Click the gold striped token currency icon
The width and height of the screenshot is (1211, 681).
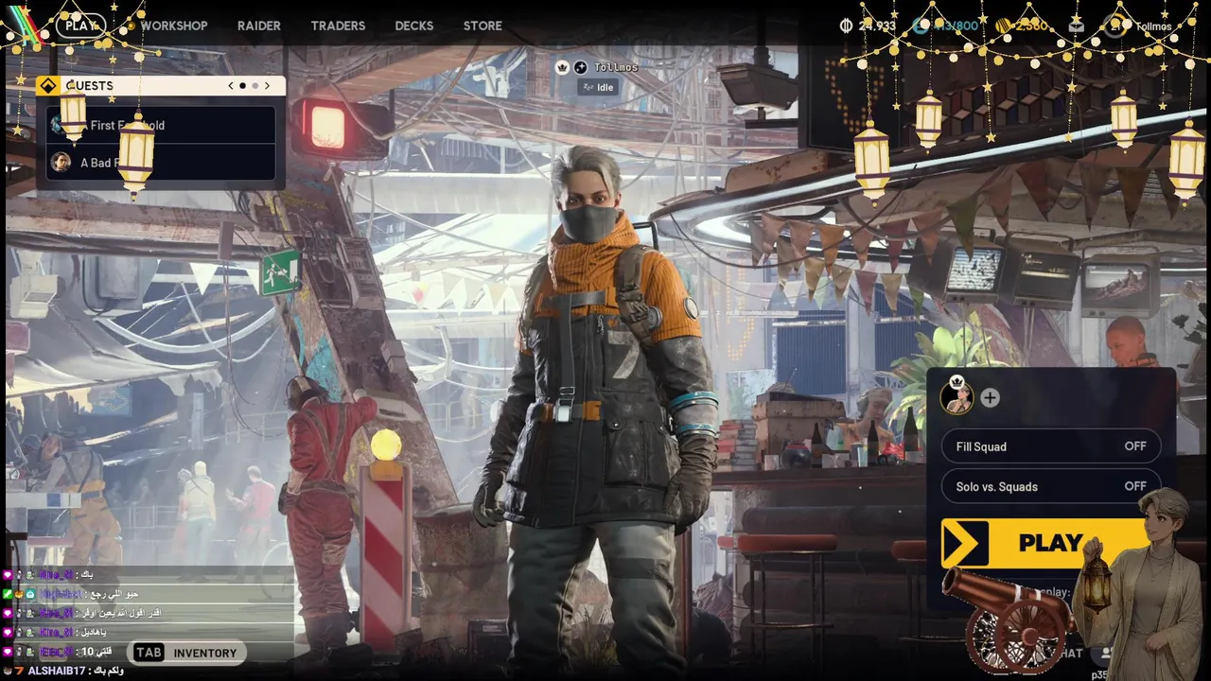coord(1003,26)
